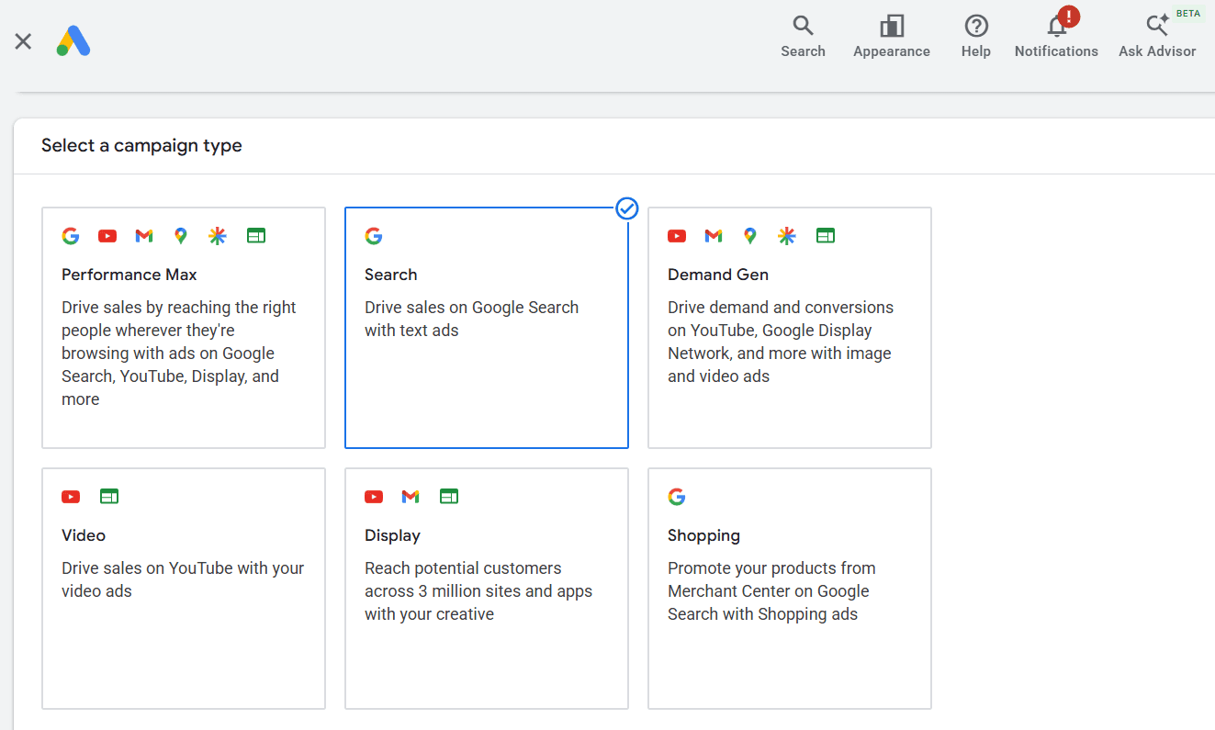Click 'Reach potential customers' description
The height and width of the screenshot is (730, 1215).
point(478,591)
